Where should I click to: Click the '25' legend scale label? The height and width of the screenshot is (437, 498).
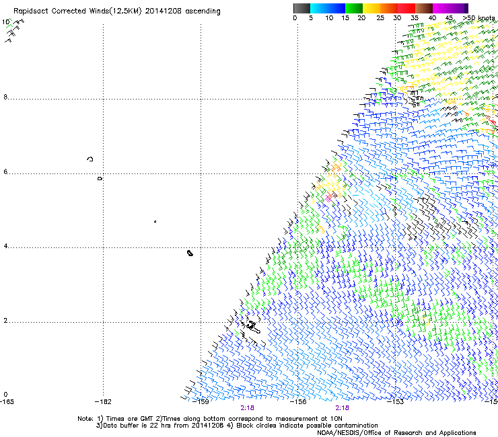tap(380, 18)
